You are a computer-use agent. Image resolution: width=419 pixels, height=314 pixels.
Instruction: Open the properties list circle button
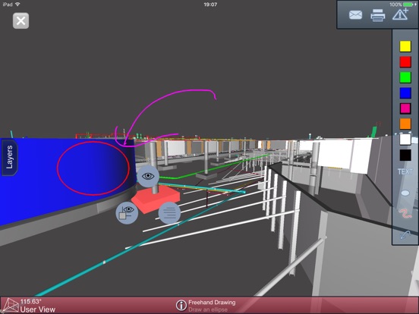pyautogui.click(x=169, y=213)
